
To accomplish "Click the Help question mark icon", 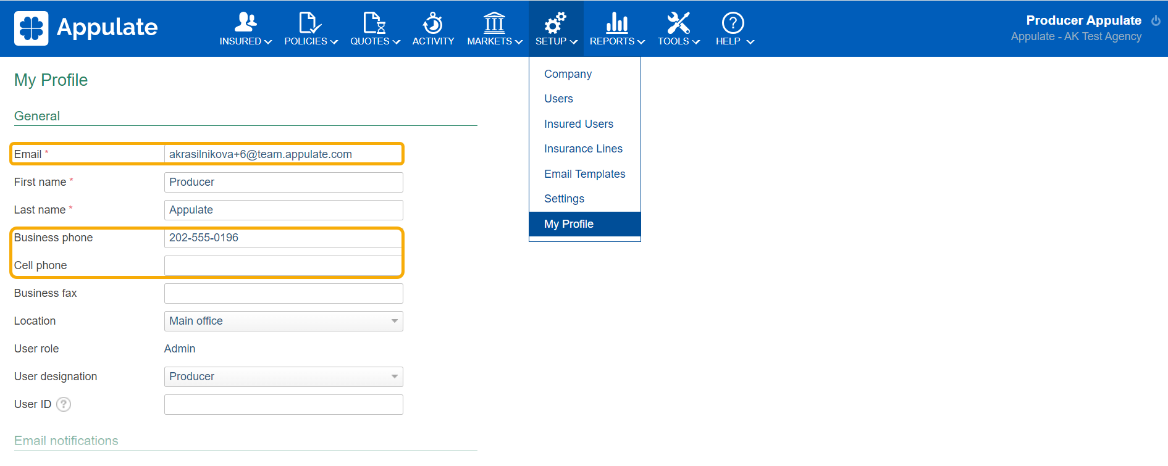I will 733,23.
